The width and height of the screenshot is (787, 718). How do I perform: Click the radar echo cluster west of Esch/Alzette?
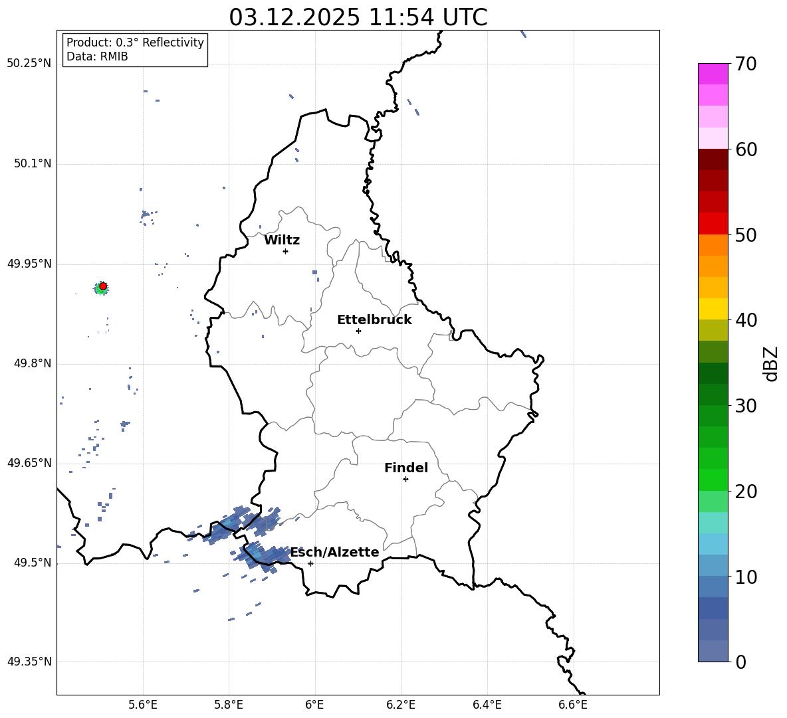(263, 557)
